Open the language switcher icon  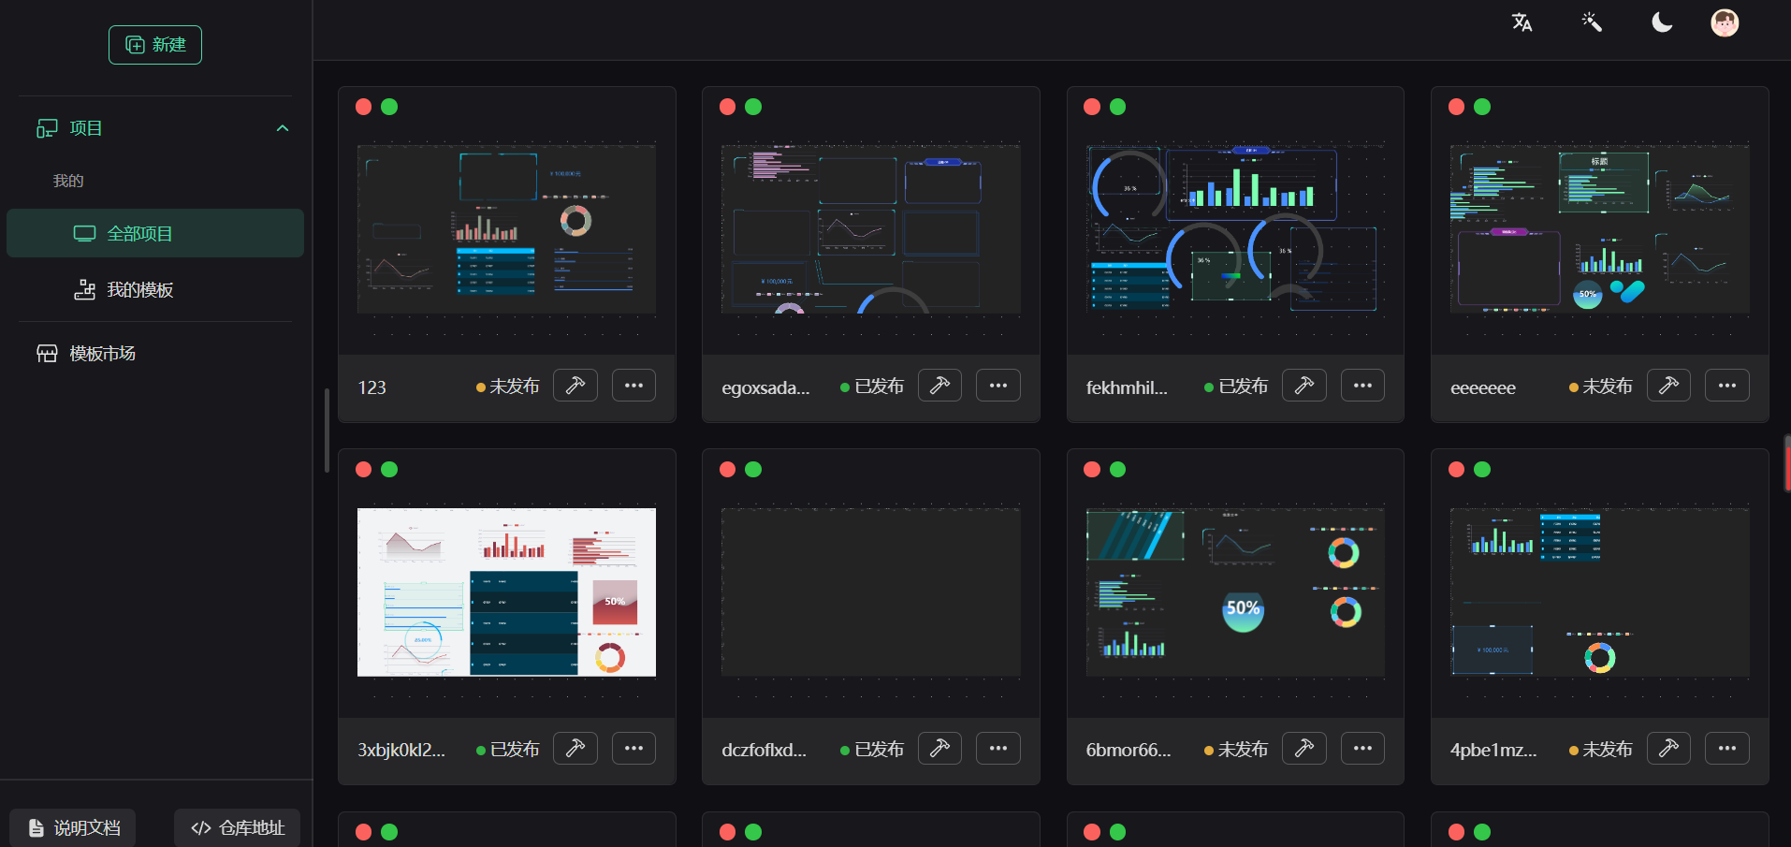1522,22
